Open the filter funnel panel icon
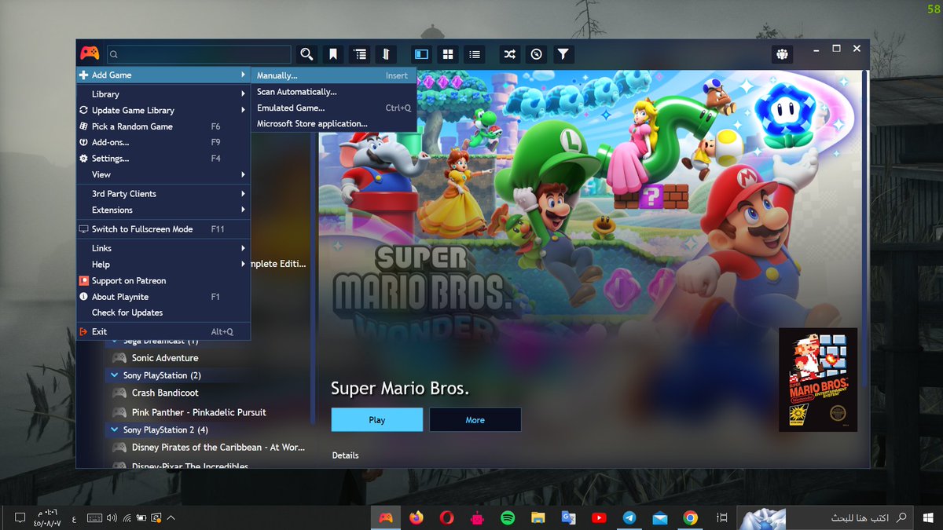 pyautogui.click(x=563, y=54)
